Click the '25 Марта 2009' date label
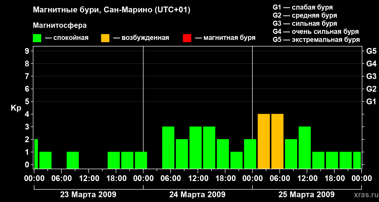 click(306, 195)
